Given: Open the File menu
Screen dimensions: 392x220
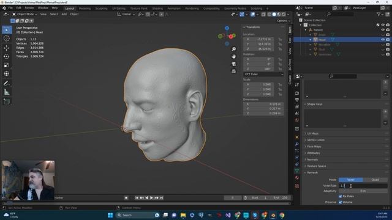Looking at the screenshot, I should pyautogui.click(x=10, y=8).
